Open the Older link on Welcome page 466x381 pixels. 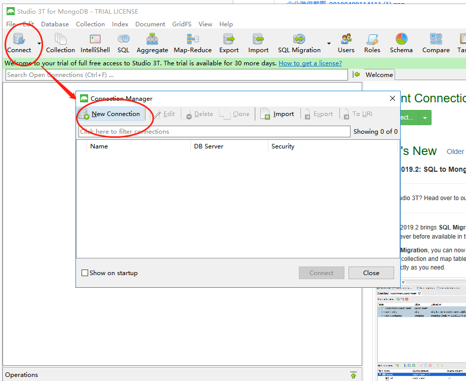coord(455,151)
